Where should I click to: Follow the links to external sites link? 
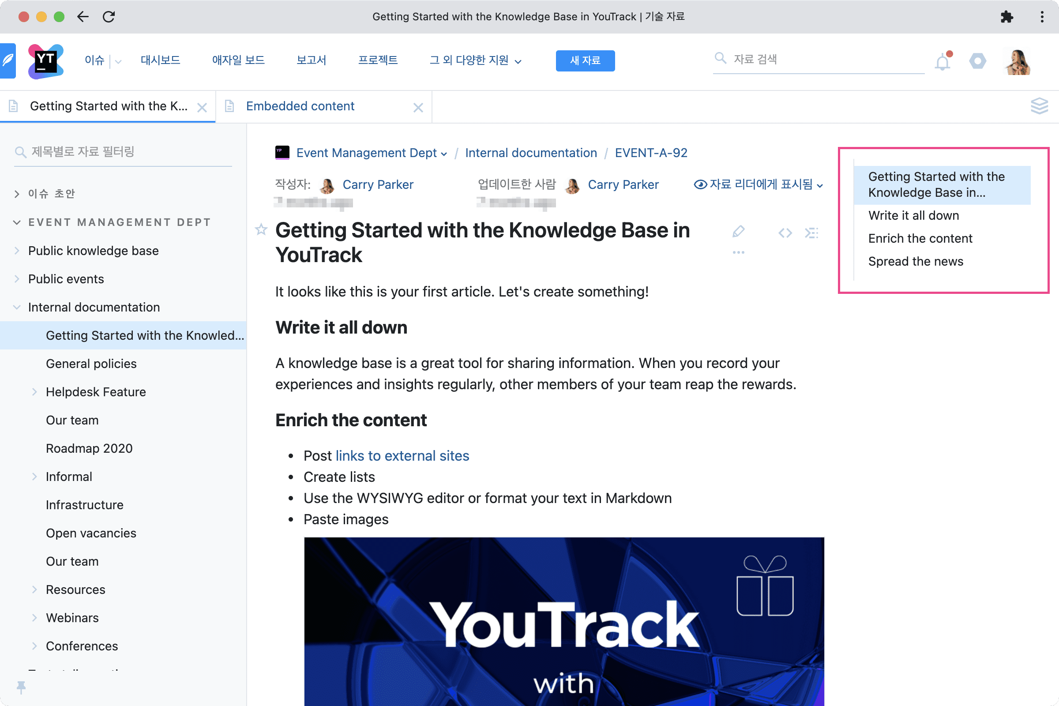[x=402, y=456]
